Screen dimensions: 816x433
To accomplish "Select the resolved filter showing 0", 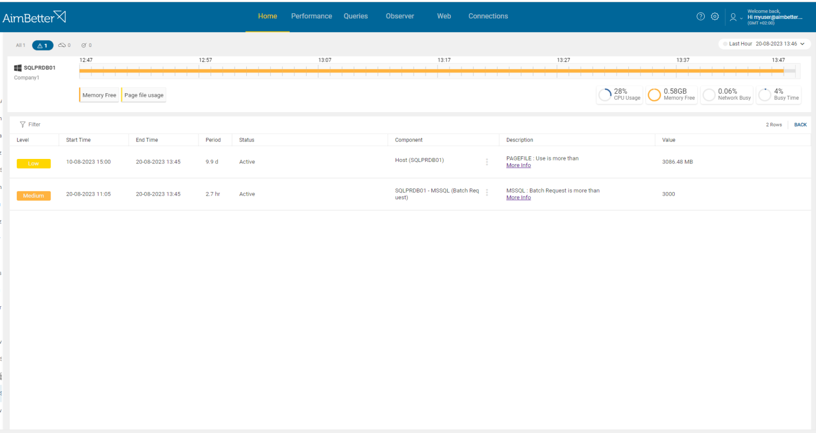I will (87, 45).
